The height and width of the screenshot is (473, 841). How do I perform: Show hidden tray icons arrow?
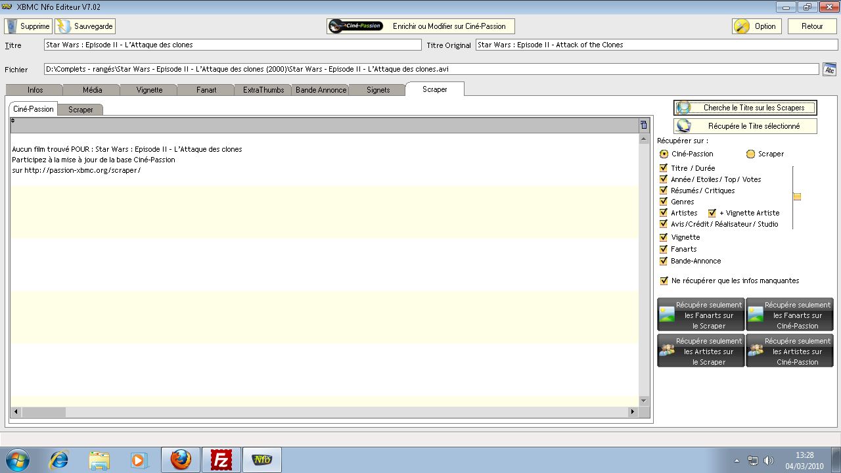click(737, 461)
